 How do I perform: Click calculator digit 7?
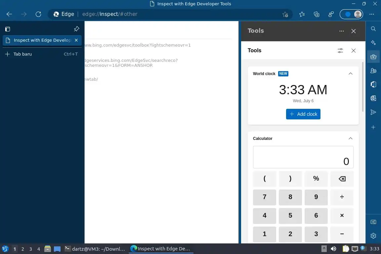pyautogui.click(x=264, y=197)
